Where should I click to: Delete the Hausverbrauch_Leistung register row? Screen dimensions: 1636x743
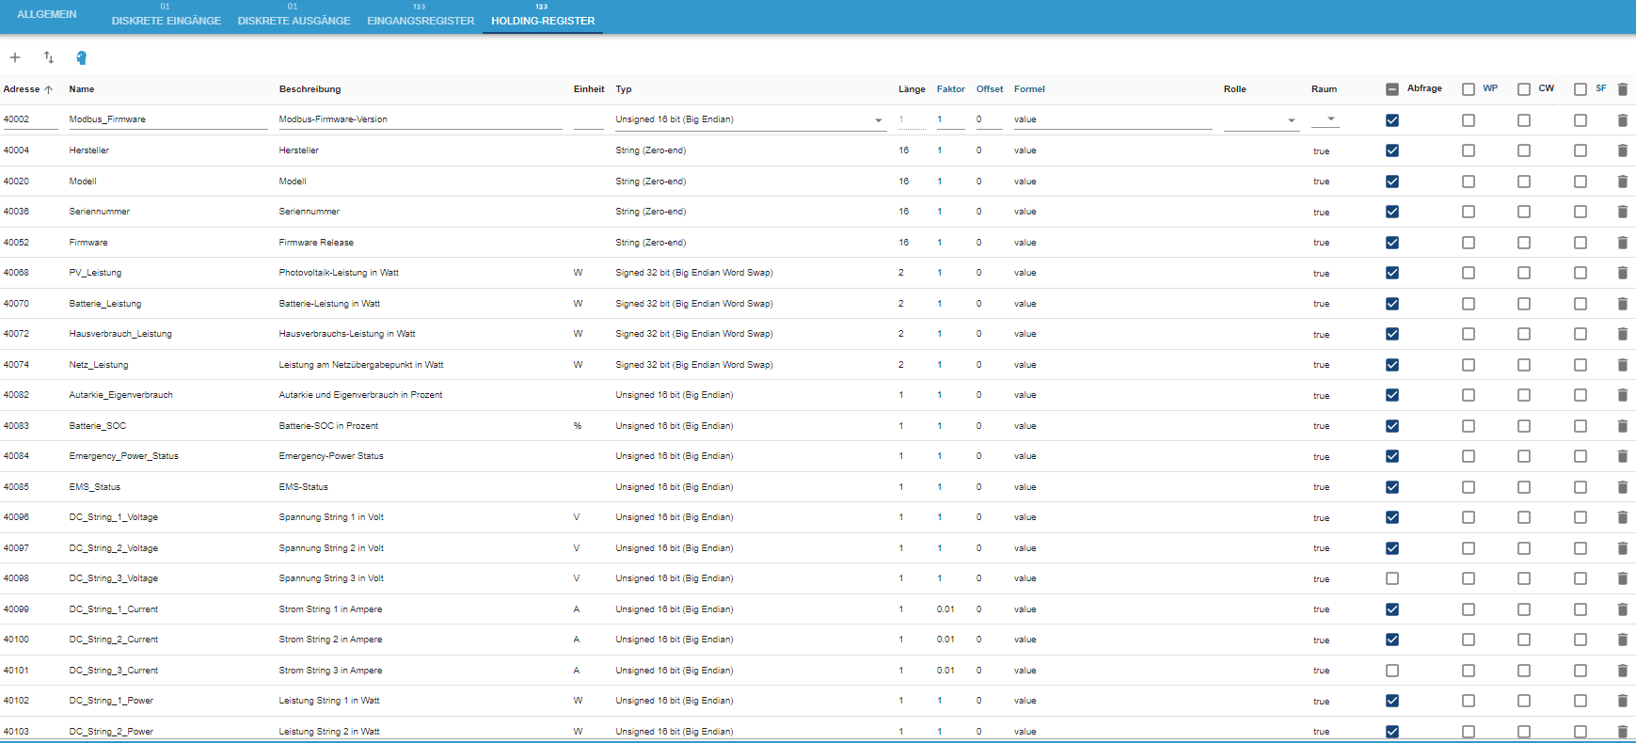tap(1622, 334)
